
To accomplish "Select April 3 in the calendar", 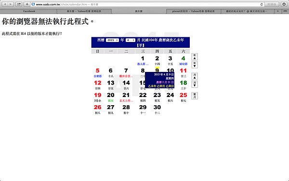I will coord(170,58).
